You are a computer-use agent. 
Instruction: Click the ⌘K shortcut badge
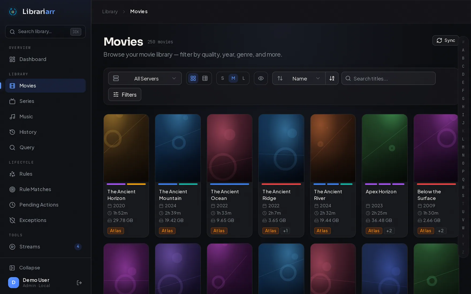click(x=76, y=32)
